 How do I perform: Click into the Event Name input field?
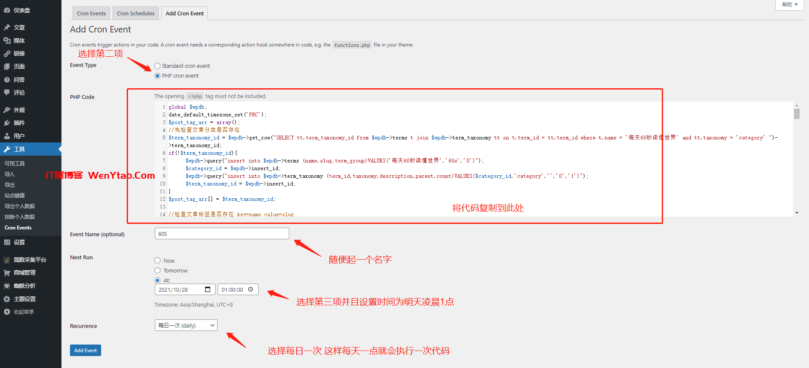[222, 234]
